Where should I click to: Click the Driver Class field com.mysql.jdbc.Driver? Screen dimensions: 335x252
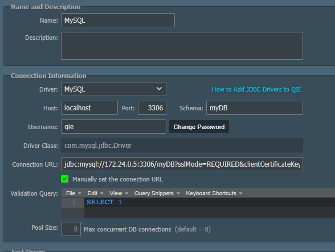(x=182, y=145)
